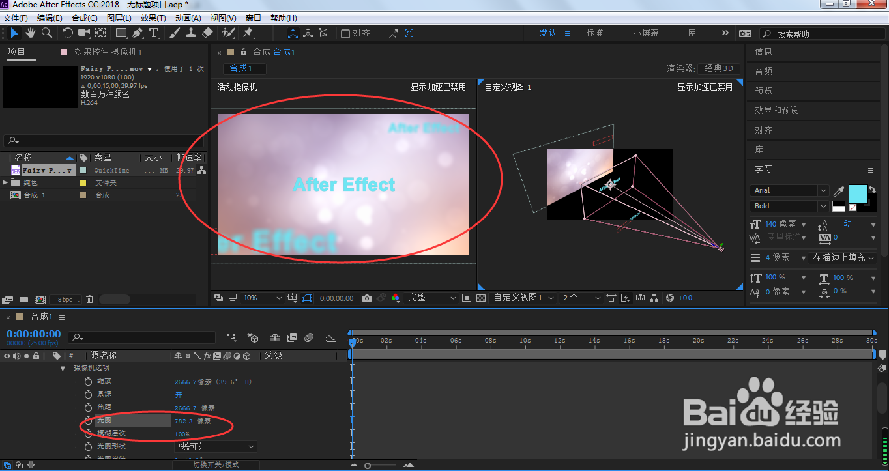This screenshot has height=471, width=889.
Task: Toggle hide shy layers switch
Action: click(x=274, y=337)
